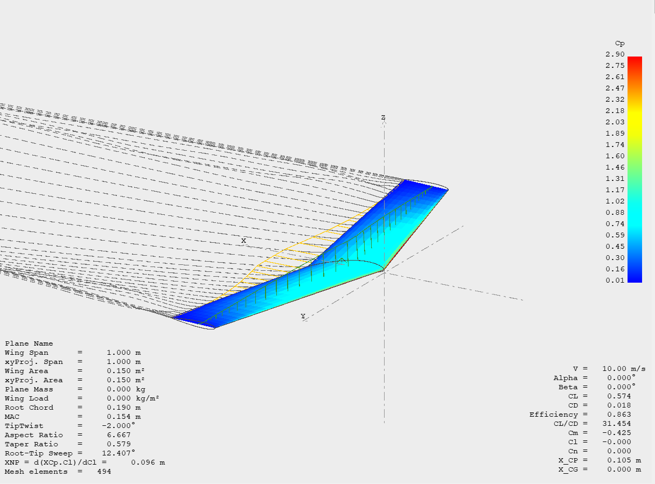Screen dimensions: 655x484
Task: Click the red top of the Cp color bar
Action: (635, 59)
